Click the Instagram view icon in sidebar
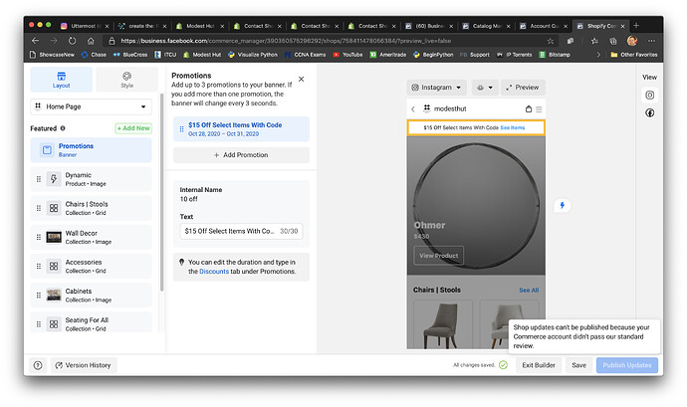This screenshot has width=687, height=407. click(649, 95)
